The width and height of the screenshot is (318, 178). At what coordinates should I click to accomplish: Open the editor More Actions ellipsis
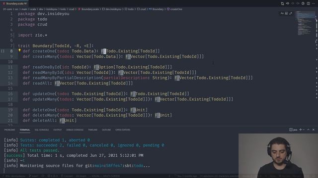click(314, 3)
